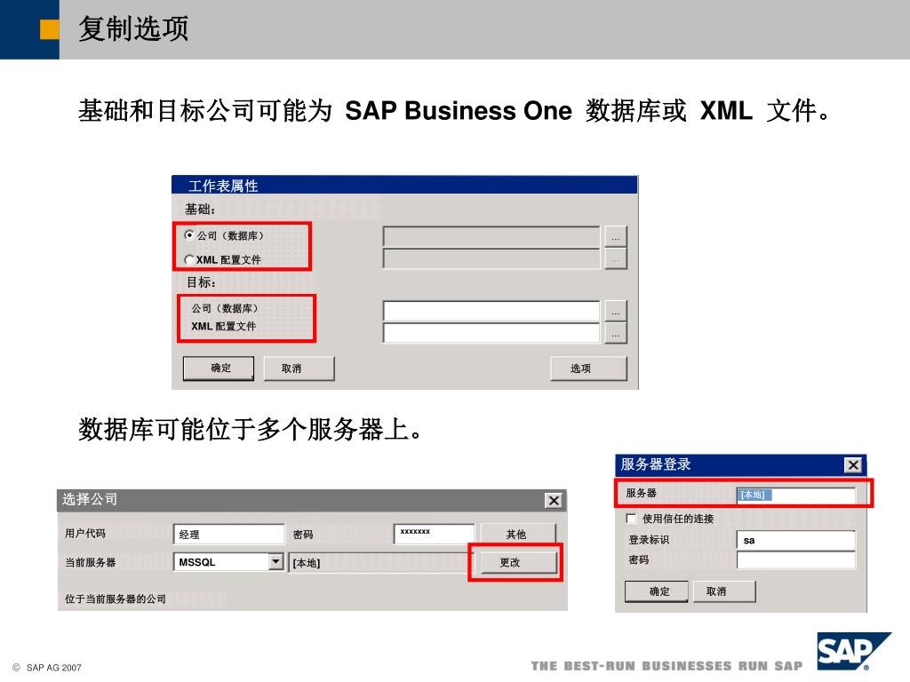Click the 目标 XML 配置文件 label

(223, 327)
